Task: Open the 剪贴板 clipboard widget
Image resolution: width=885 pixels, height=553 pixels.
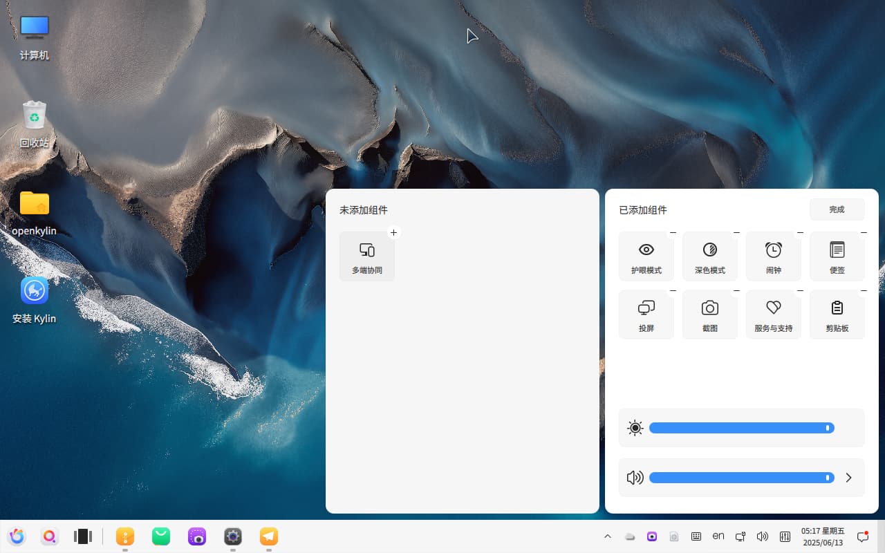Action: (837, 315)
